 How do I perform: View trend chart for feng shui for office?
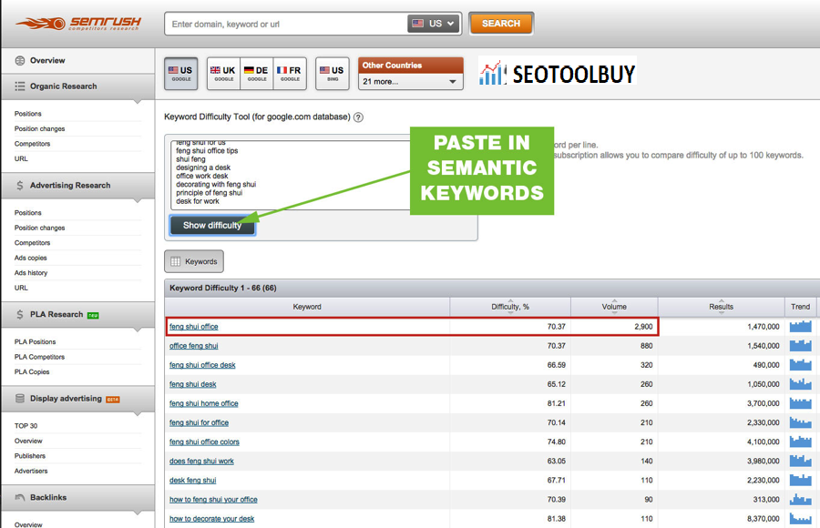pos(800,422)
